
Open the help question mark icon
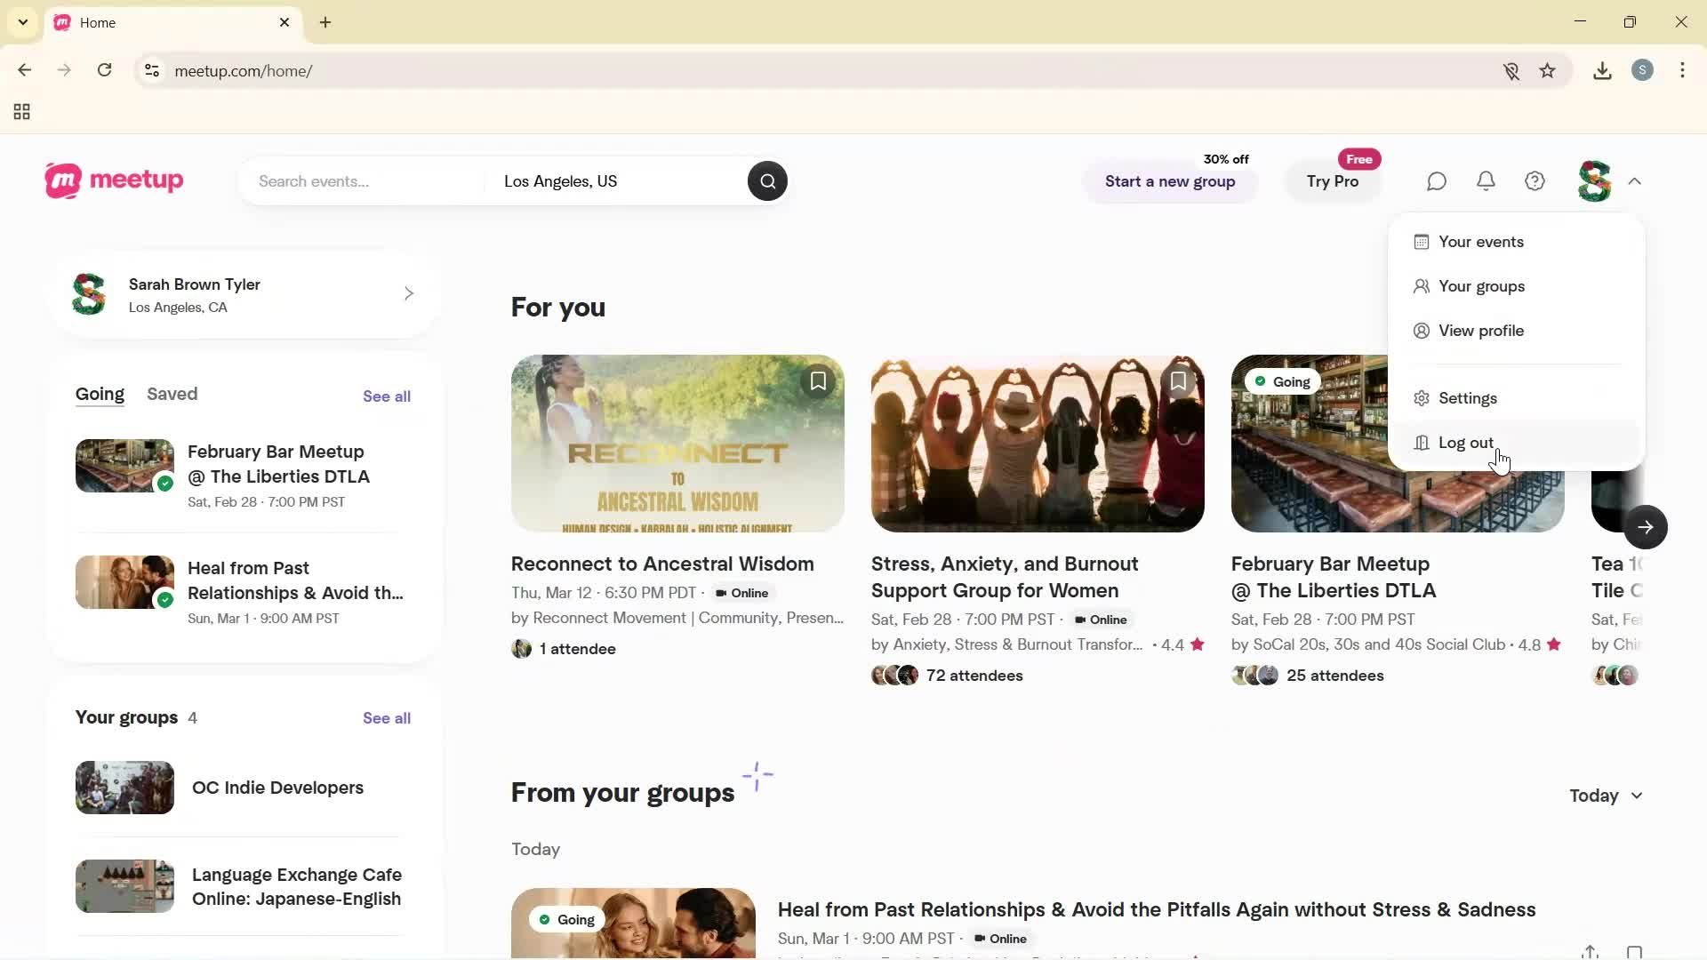(1535, 181)
